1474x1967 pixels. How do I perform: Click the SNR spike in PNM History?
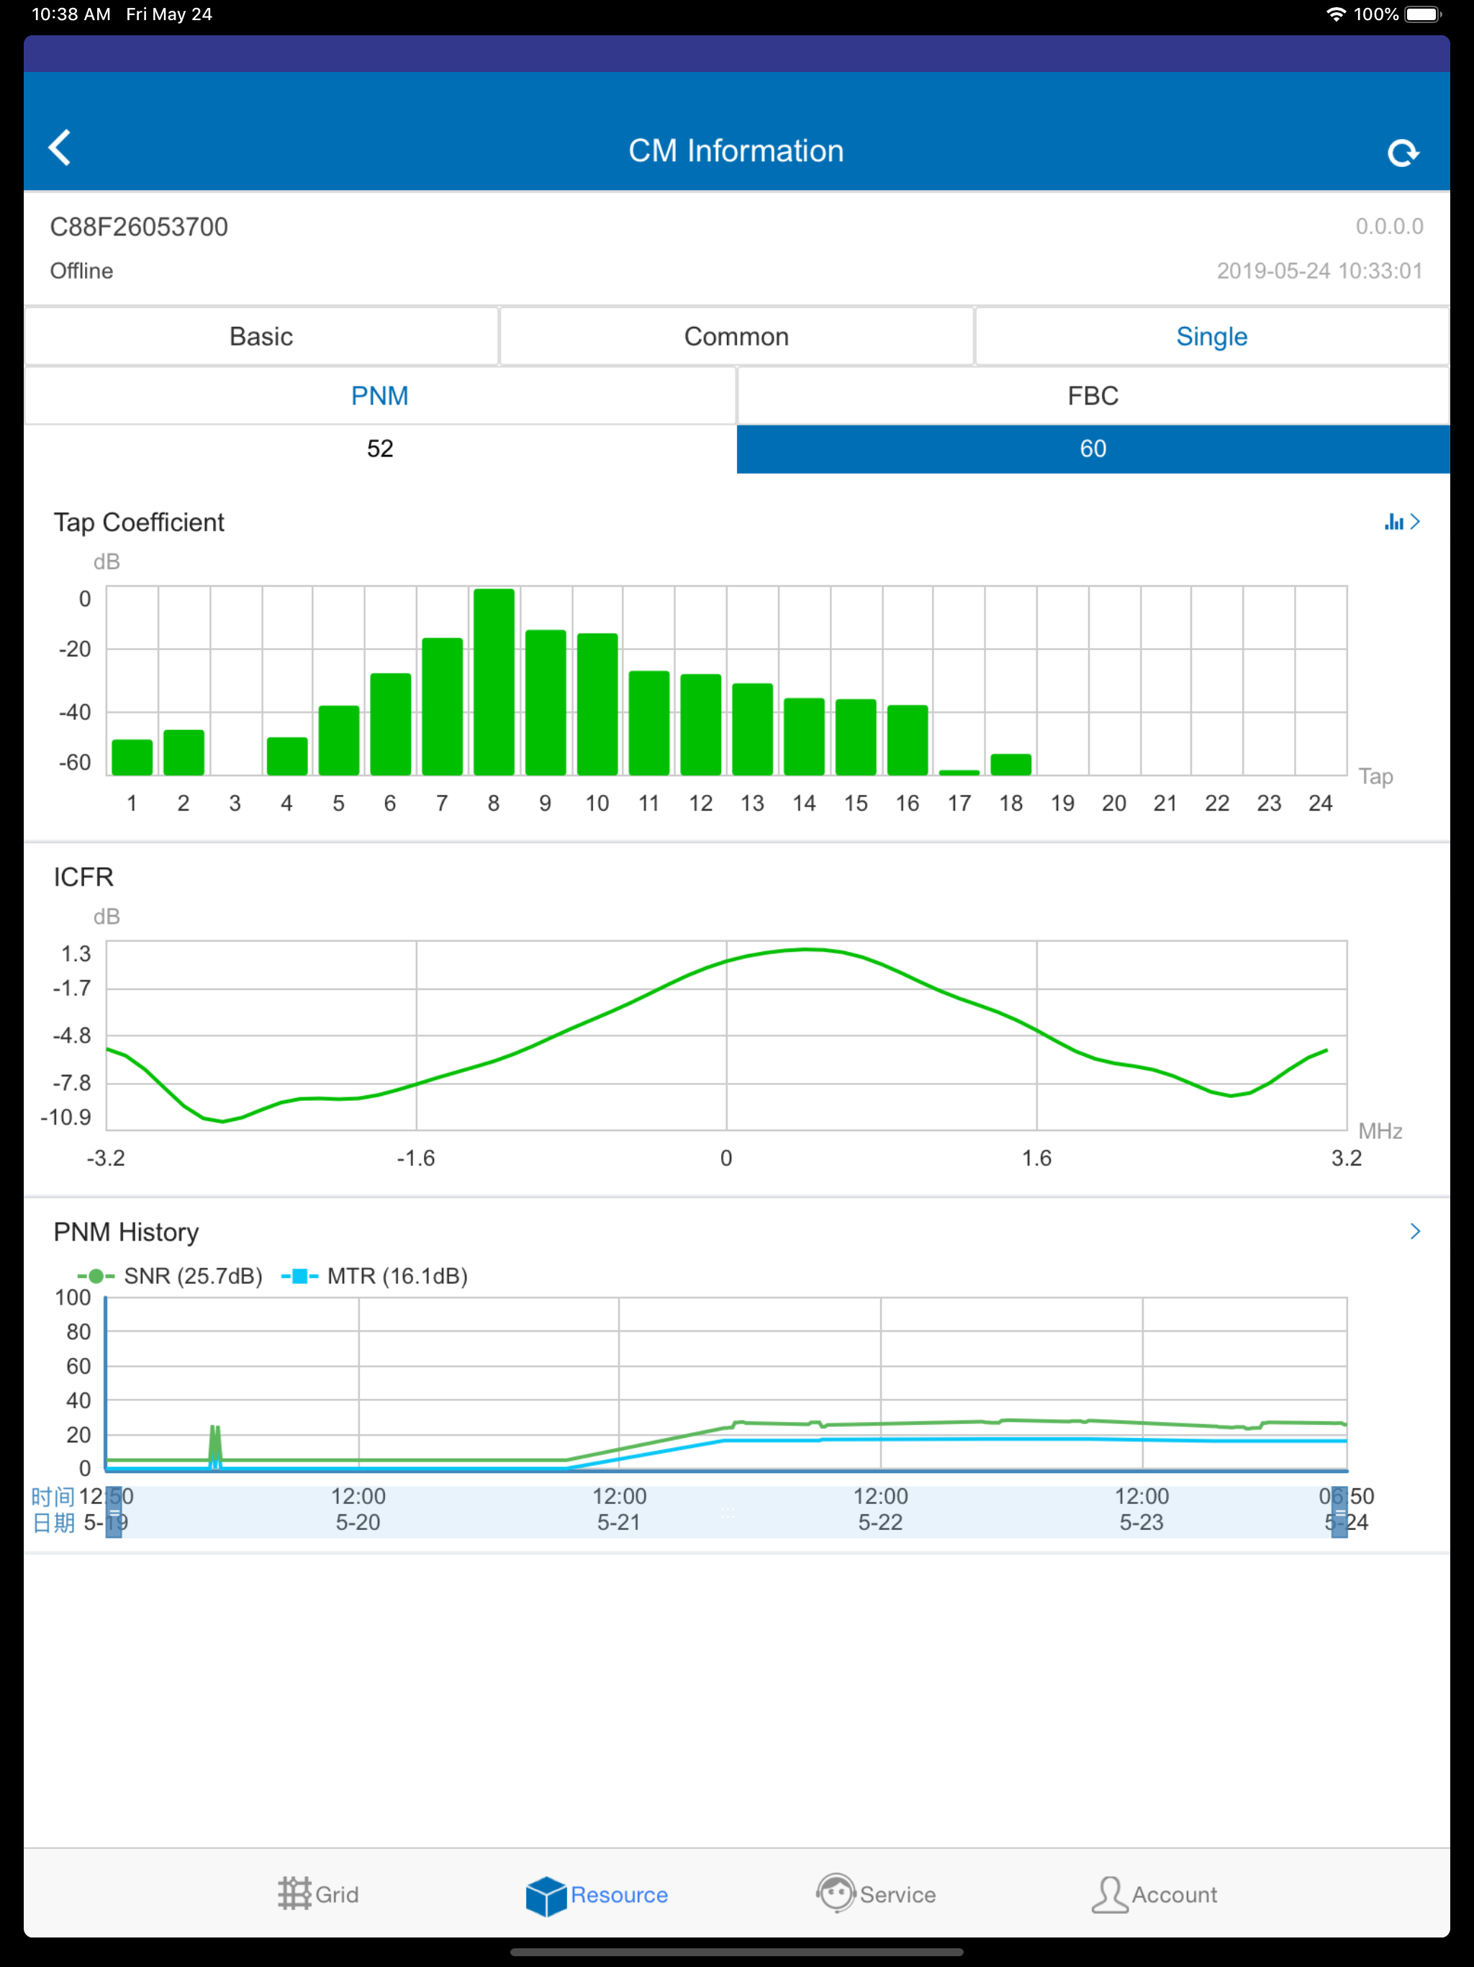(214, 1445)
